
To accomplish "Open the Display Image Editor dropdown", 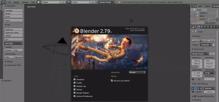I will (x=206, y=45).
